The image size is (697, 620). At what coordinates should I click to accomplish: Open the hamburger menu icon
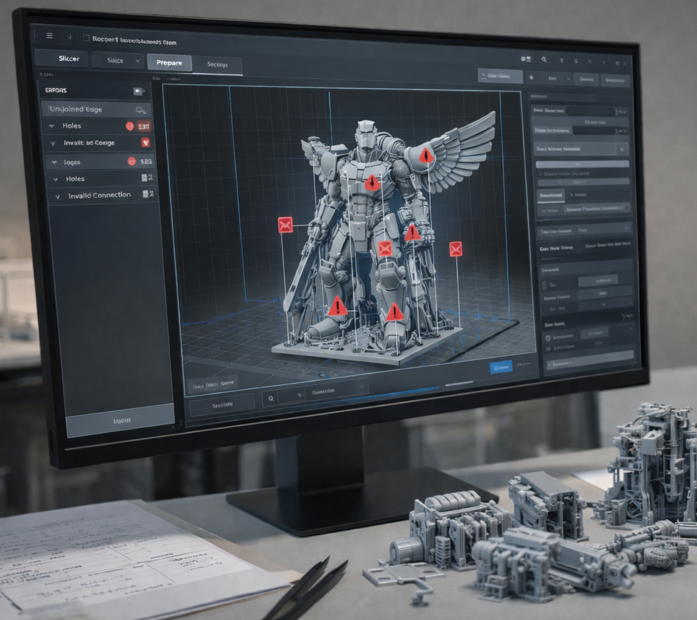point(49,36)
